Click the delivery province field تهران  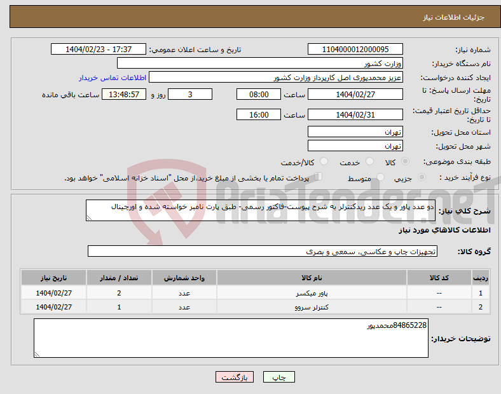(x=355, y=132)
